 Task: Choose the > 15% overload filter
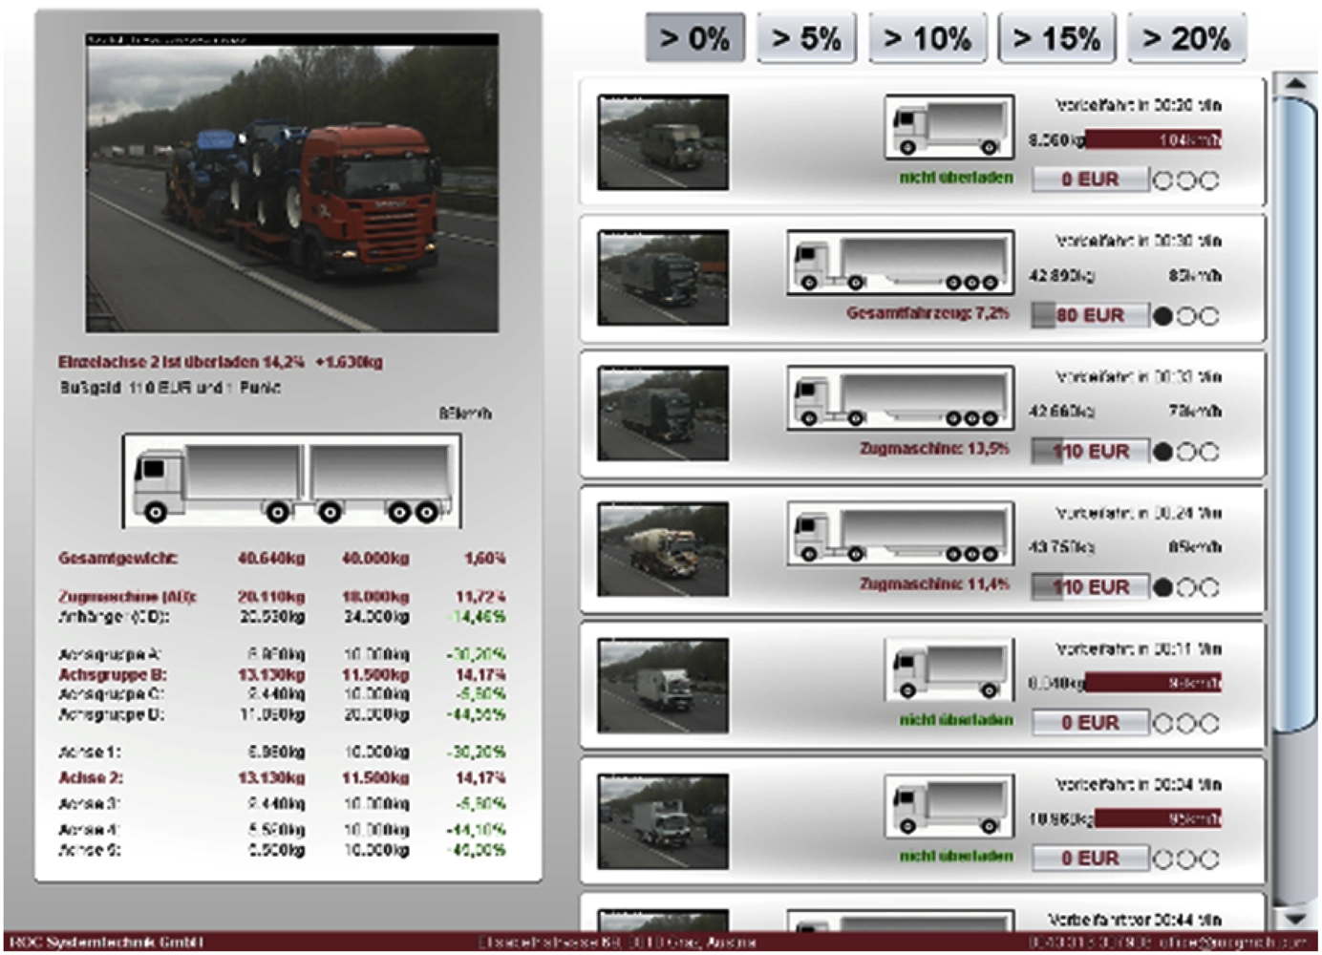(x=1056, y=39)
